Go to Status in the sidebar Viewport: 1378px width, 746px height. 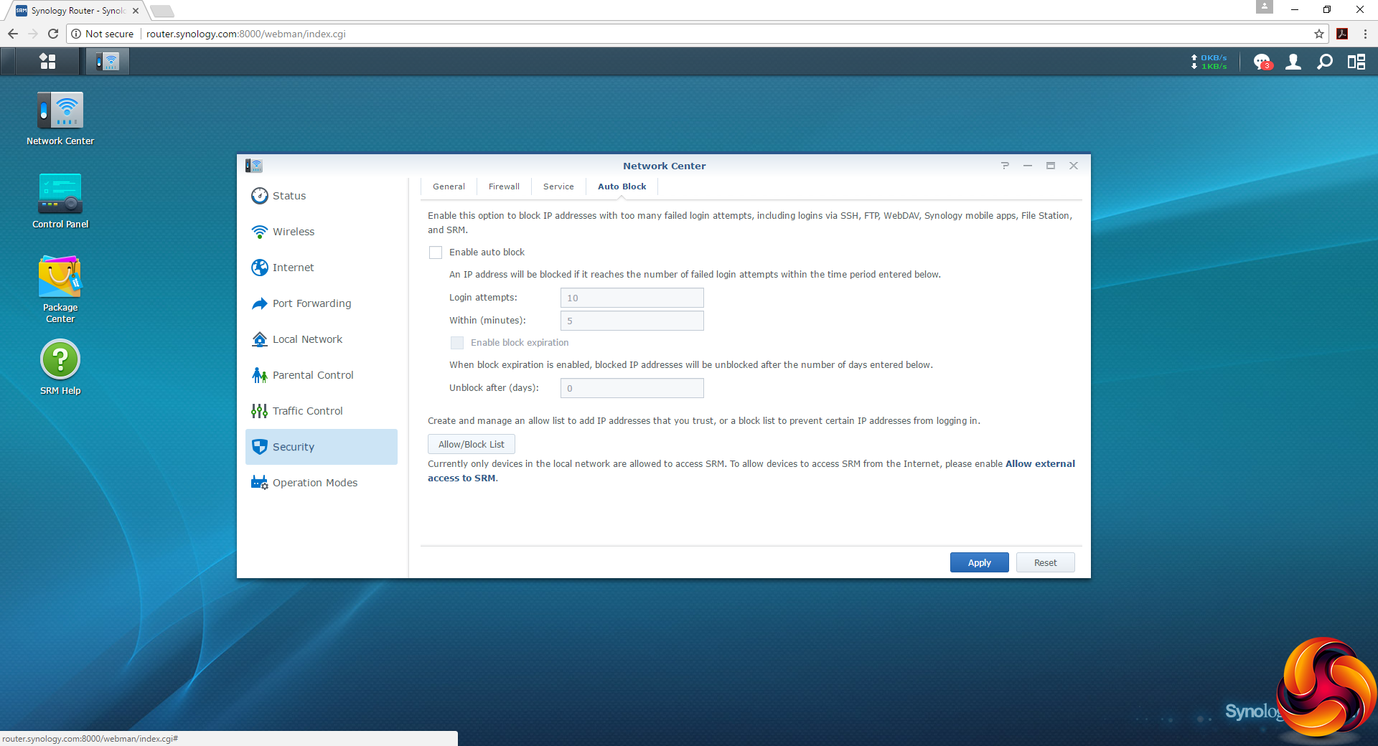tap(322, 196)
